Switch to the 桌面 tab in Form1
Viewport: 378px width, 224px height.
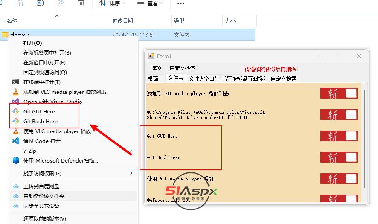point(153,79)
